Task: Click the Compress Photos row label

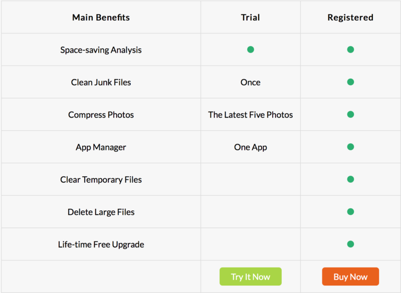Action: point(101,115)
